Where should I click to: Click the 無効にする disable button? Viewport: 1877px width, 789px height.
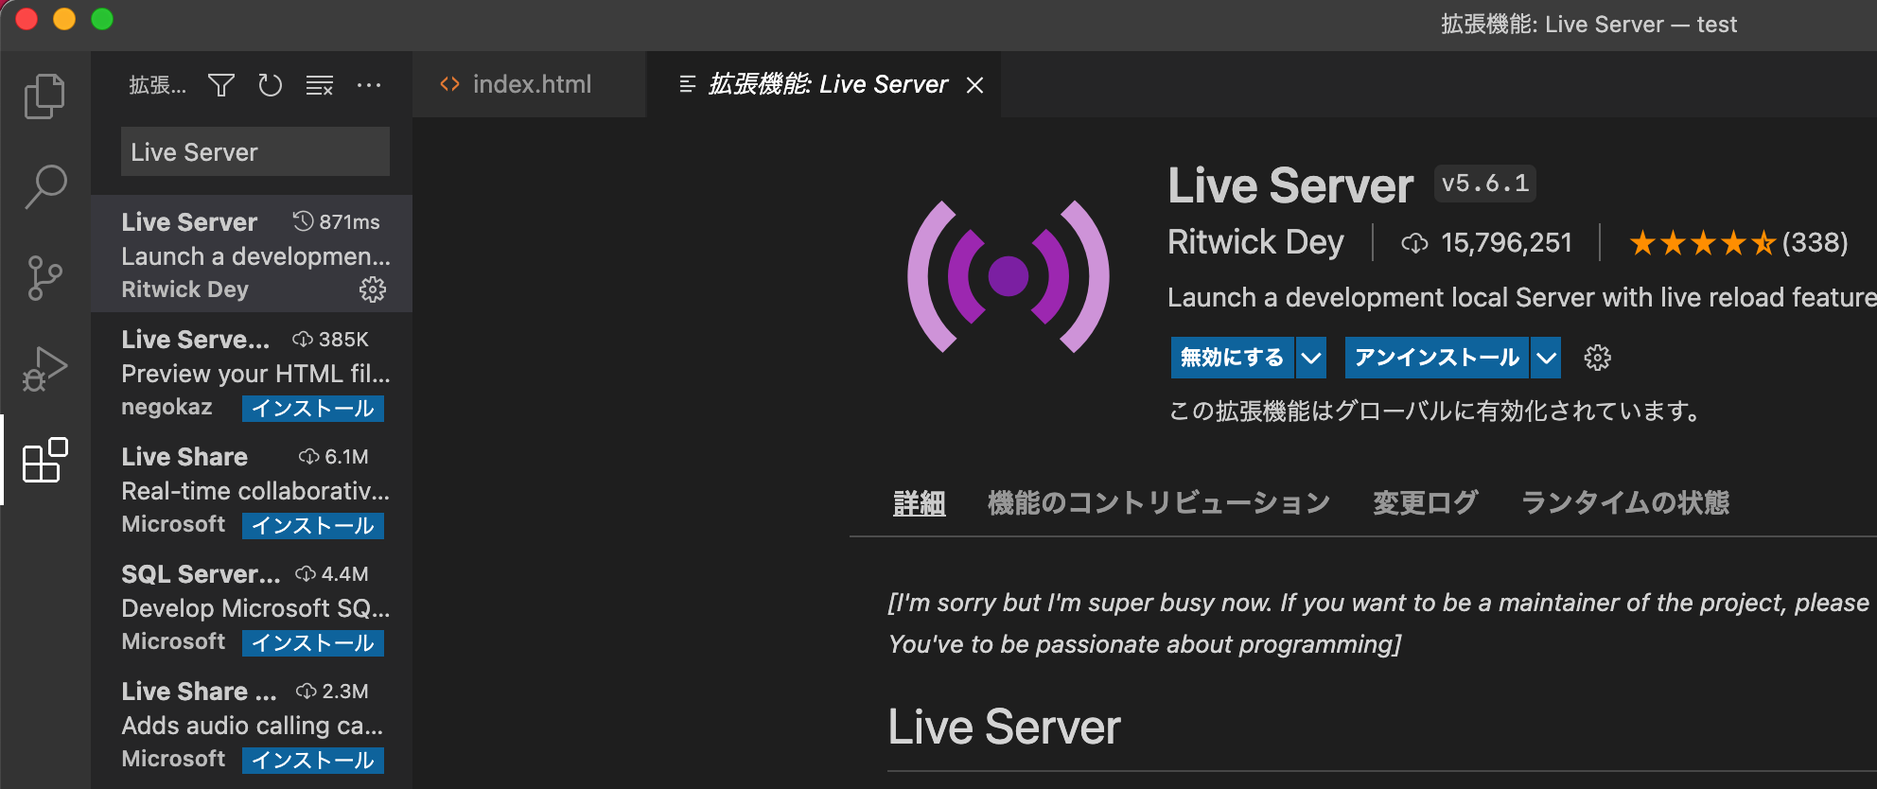pos(1233,358)
